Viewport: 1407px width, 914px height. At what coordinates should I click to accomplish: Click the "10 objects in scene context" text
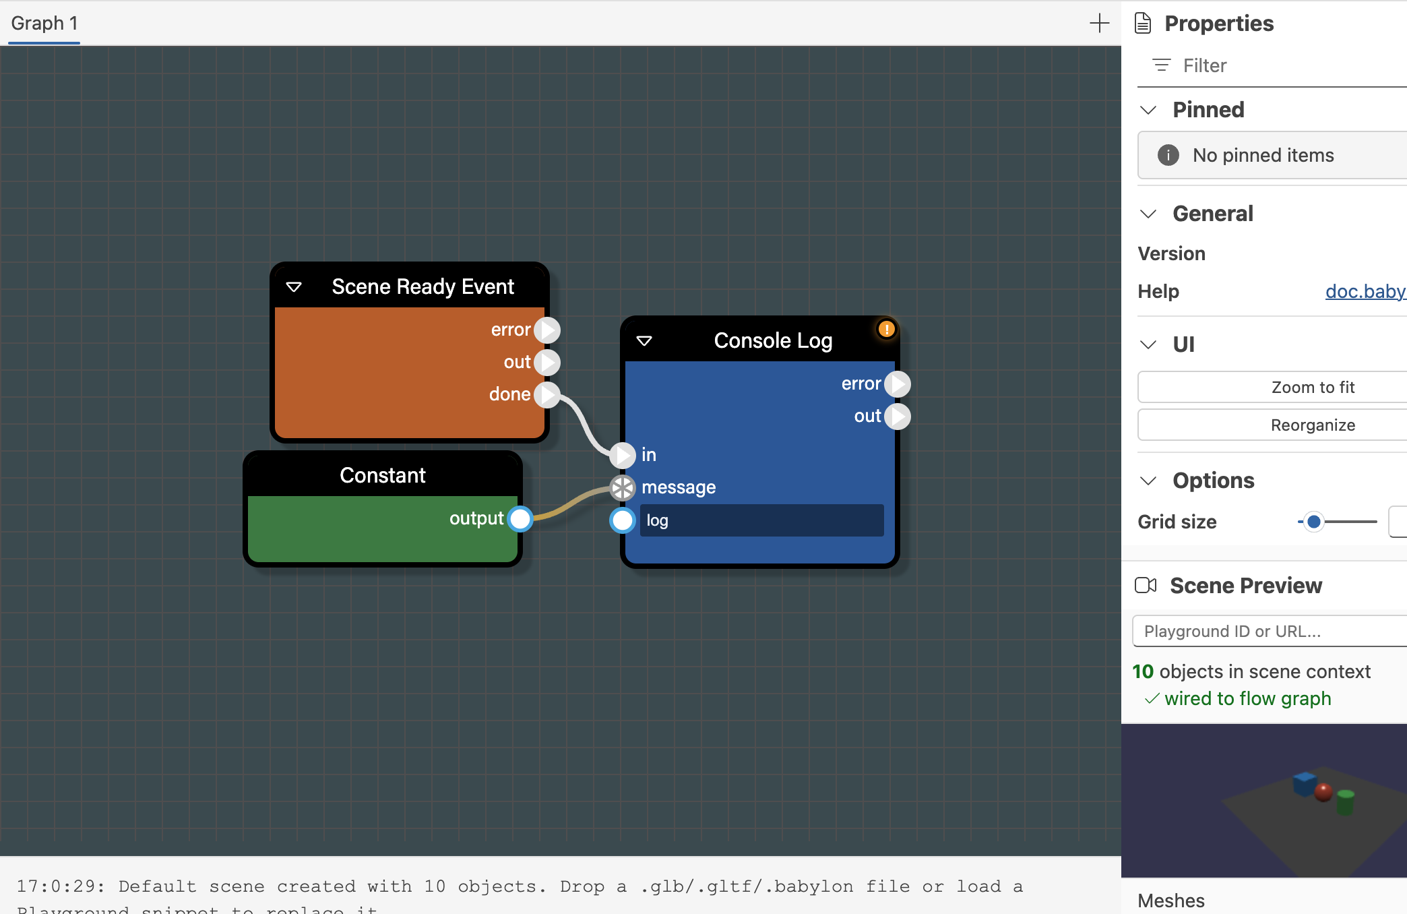(1251, 671)
